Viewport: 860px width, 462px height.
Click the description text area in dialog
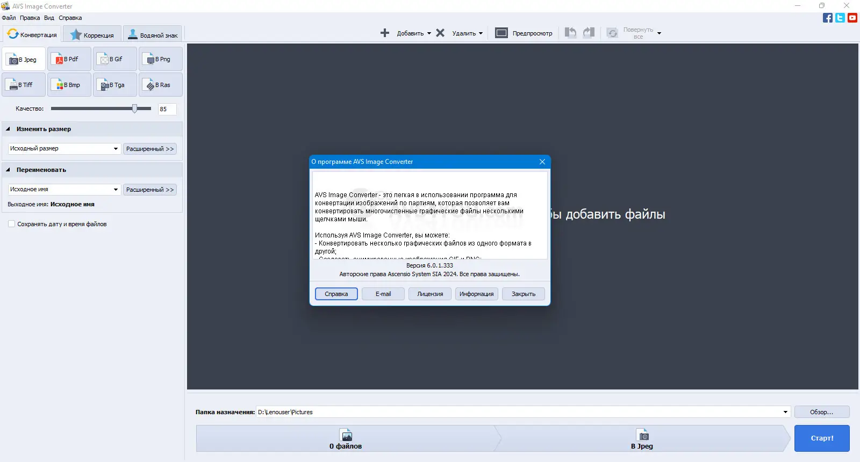tap(430, 215)
